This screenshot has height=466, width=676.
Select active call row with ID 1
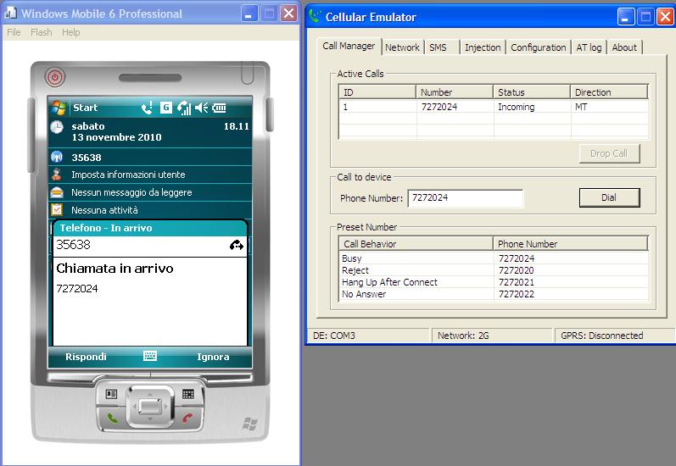pyautogui.click(x=494, y=107)
